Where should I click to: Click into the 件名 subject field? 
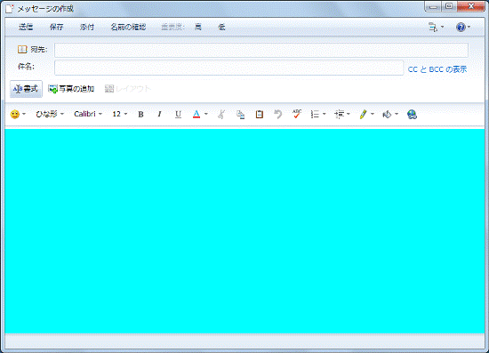pos(228,68)
